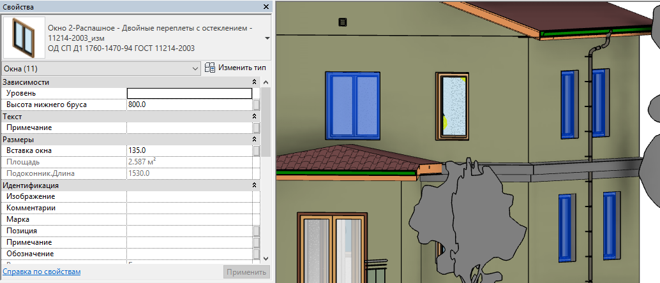Click the properties panel scrollbar down arrow
The image size is (660, 283).
[266, 258]
